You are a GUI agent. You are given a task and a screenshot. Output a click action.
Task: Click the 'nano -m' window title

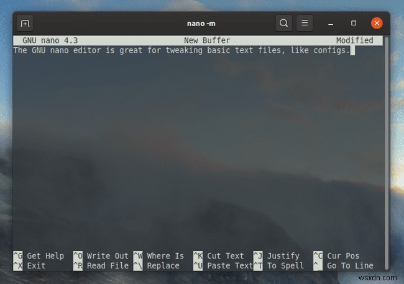[x=201, y=24]
